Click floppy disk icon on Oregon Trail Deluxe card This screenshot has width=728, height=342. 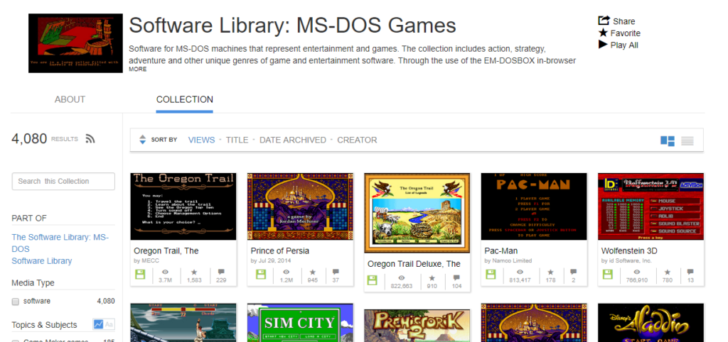pyautogui.click(x=372, y=280)
